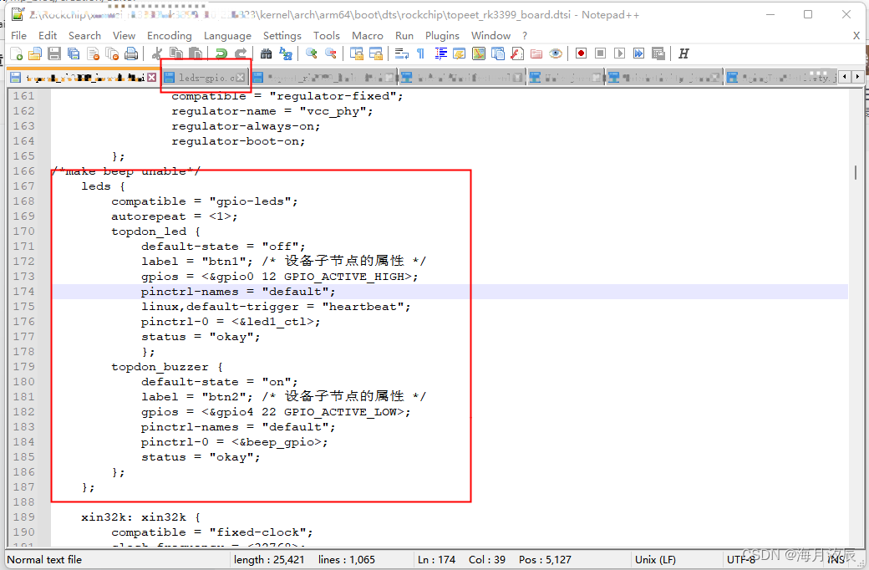Start macro recording with the red record icon

point(581,53)
